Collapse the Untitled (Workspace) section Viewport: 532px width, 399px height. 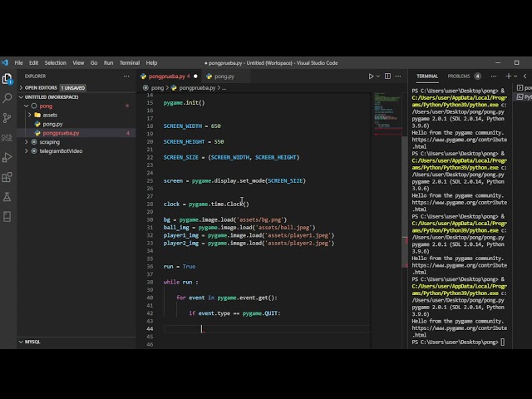(21, 97)
